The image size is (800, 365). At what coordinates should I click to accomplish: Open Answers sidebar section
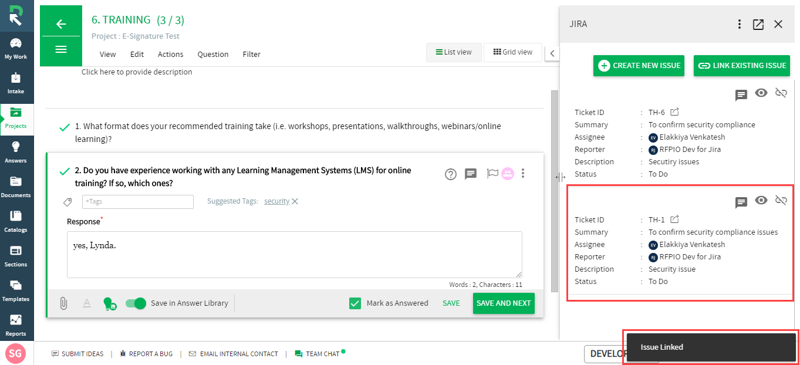(x=16, y=153)
